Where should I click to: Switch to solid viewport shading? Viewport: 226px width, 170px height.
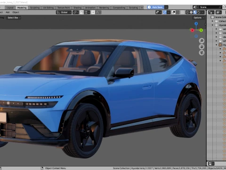pos(191,12)
